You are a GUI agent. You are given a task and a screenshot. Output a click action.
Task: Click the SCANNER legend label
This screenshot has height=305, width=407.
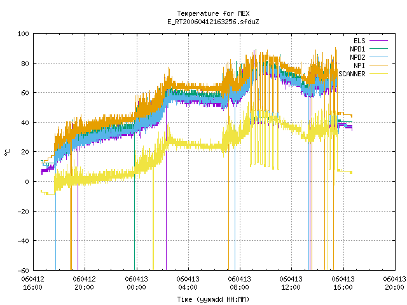coord(352,74)
